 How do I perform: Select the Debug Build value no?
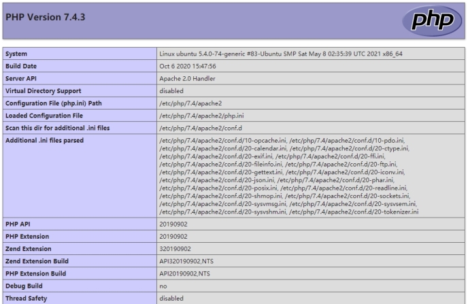pyautogui.click(x=163, y=286)
